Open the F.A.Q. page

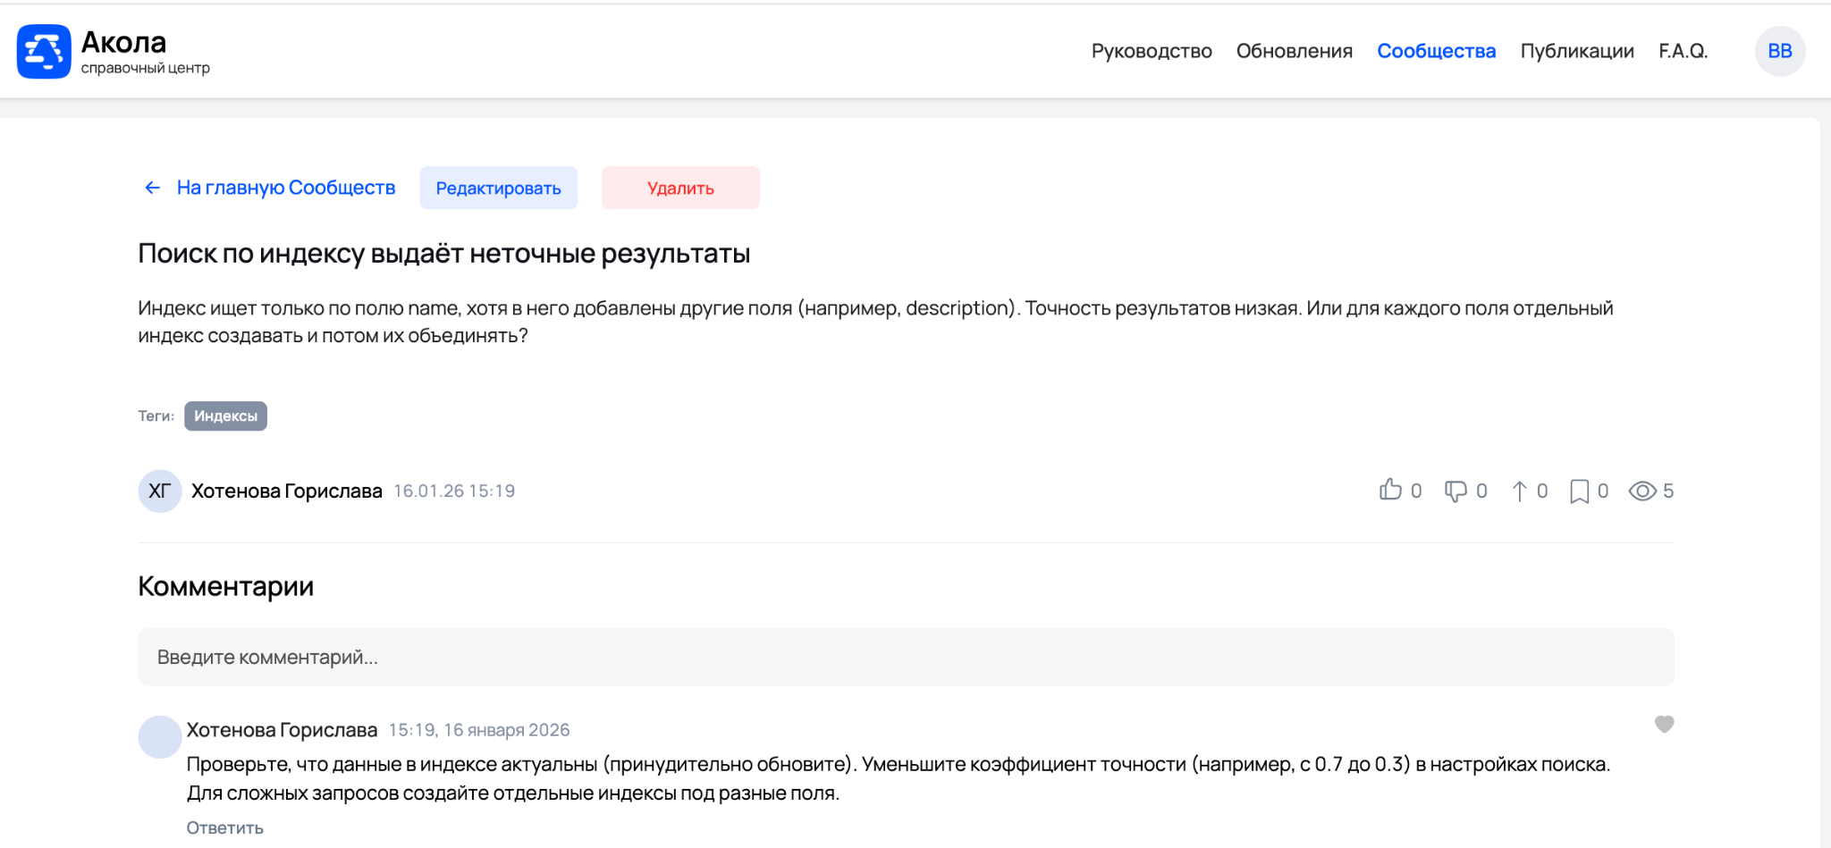point(1683,51)
